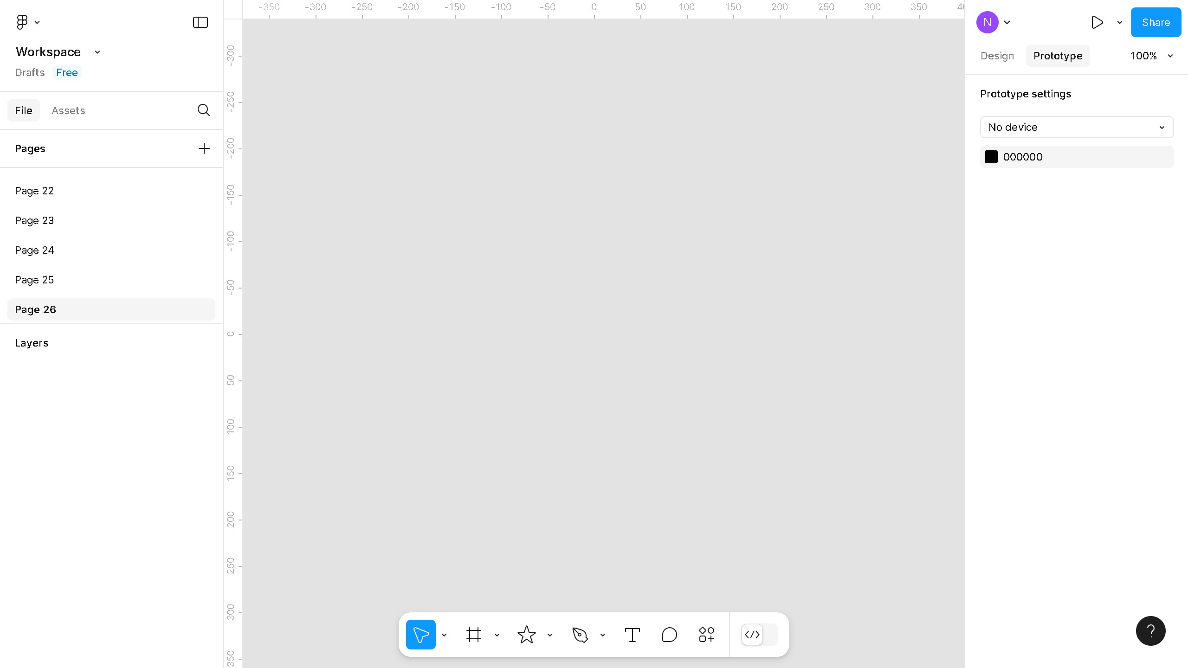Select the Shape tool star icon
Image resolution: width=1188 pixels, height=668 pixels.
click(527, 634)
